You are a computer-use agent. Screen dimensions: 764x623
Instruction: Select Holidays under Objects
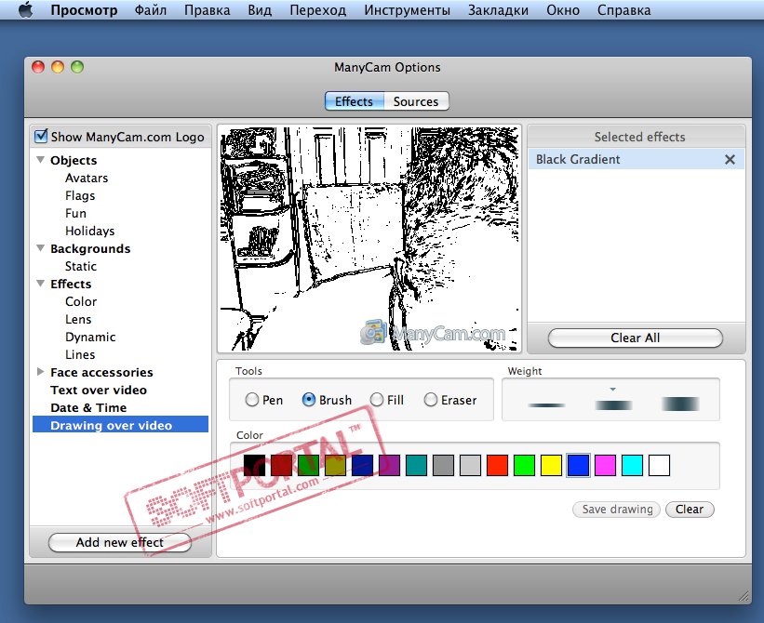(x=89, y=231)
